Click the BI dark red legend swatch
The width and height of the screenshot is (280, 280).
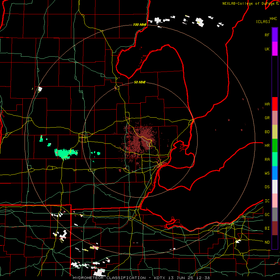[x=275, y=228]
